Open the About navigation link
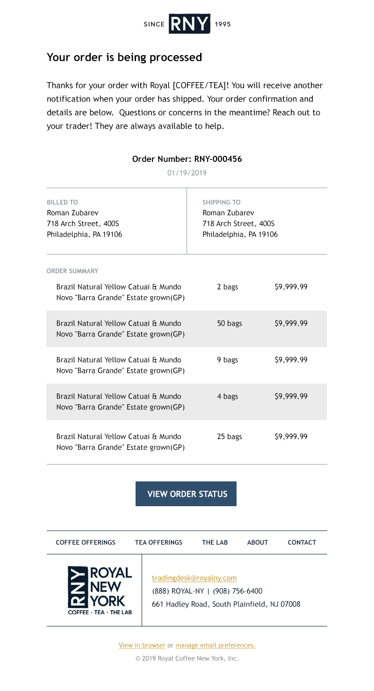 tap(258, 543)
